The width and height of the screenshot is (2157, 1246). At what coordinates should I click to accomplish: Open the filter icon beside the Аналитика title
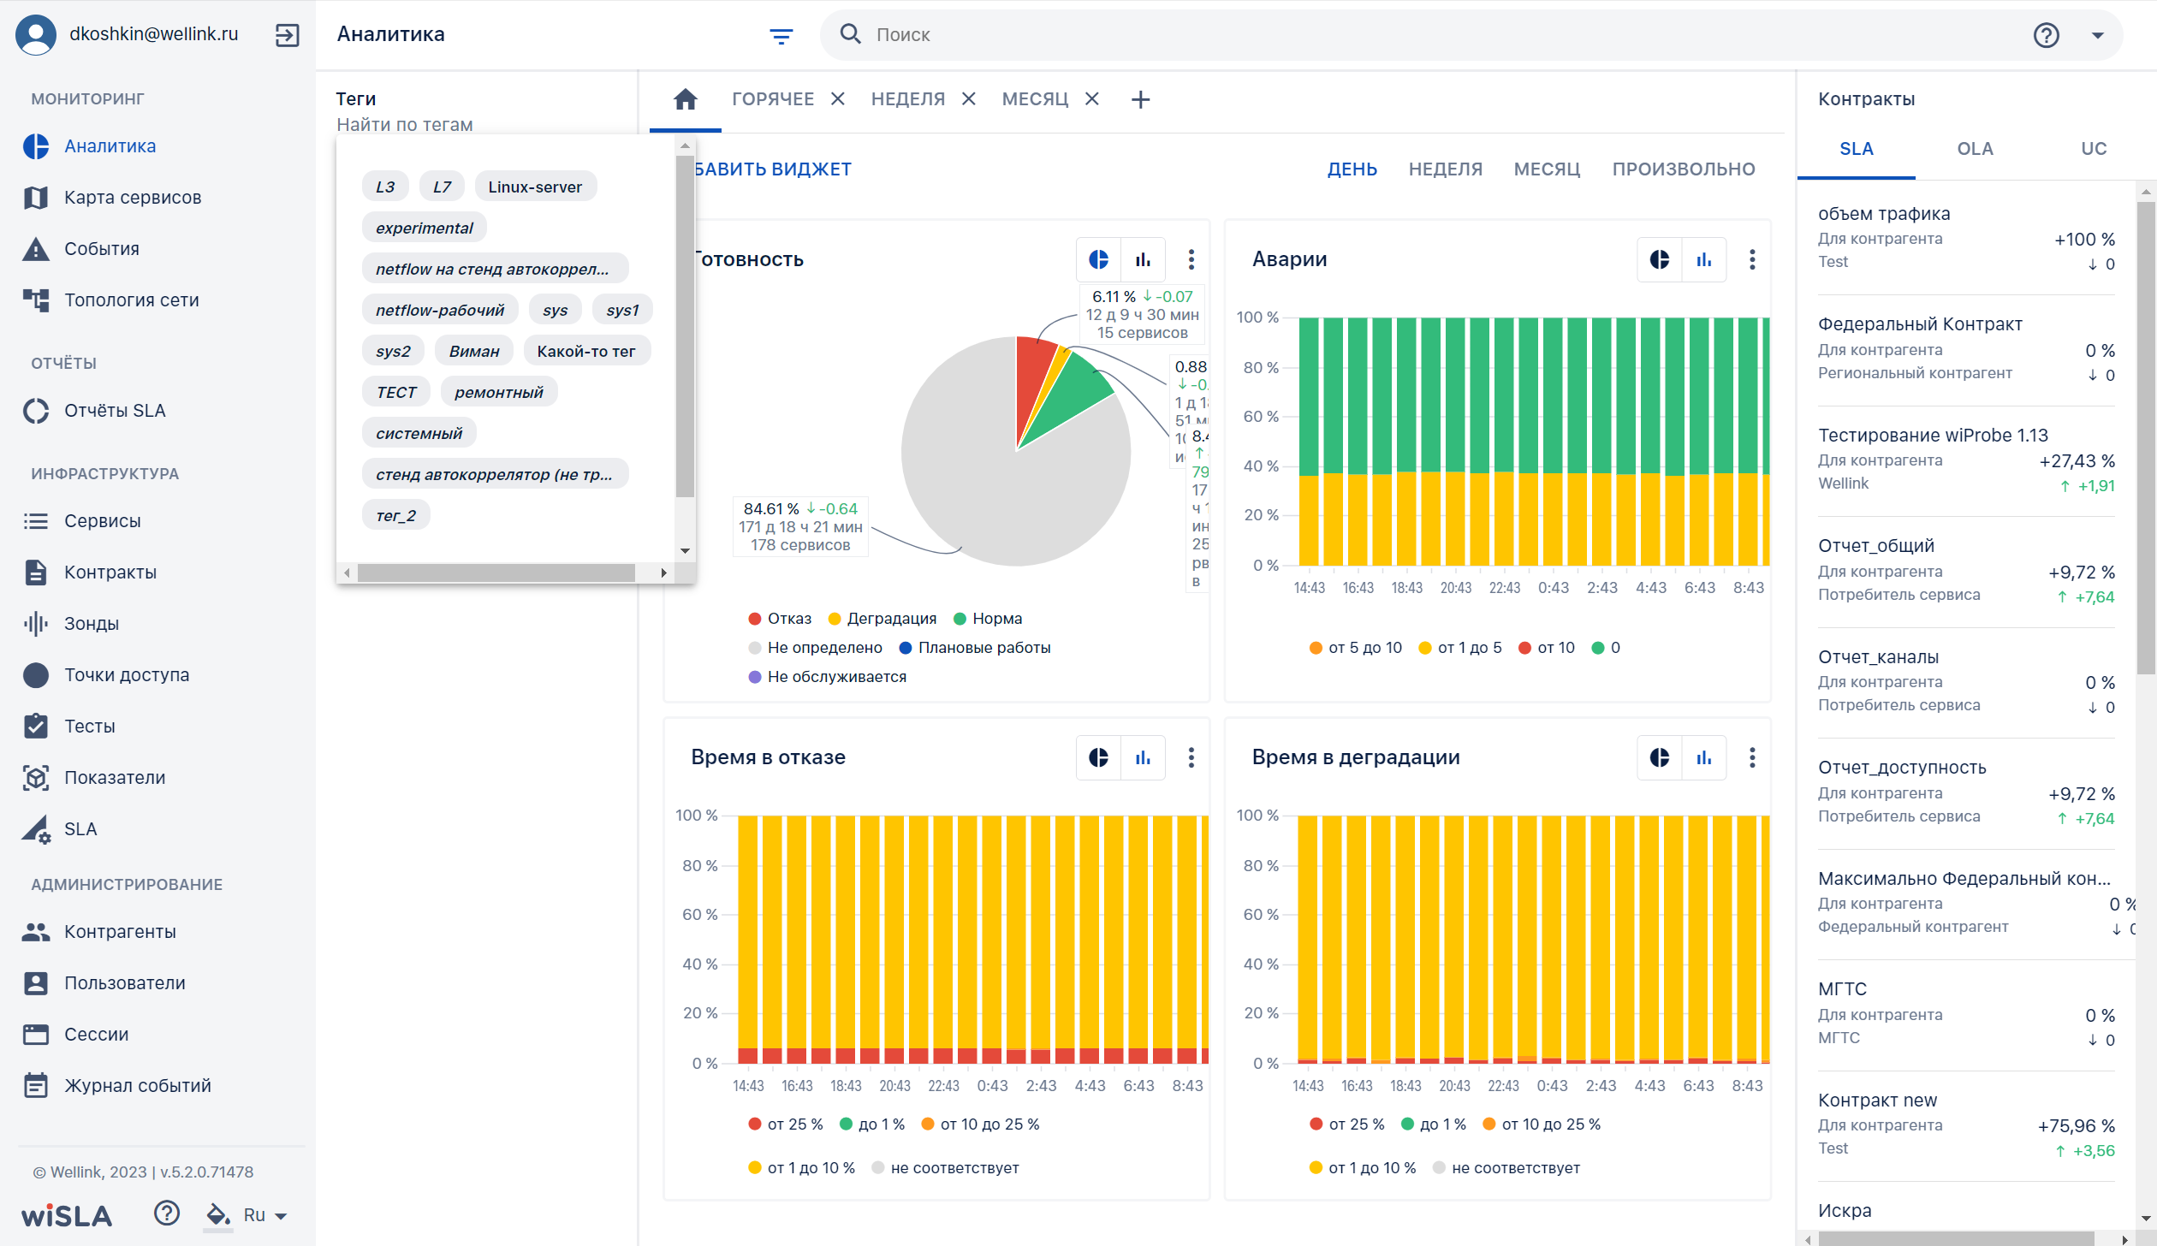coord(781,35)
